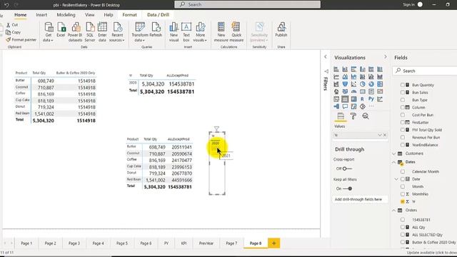Viewport: 457px width, 257px height.
Task: Select the table visual icon
Action: [345, 99]
